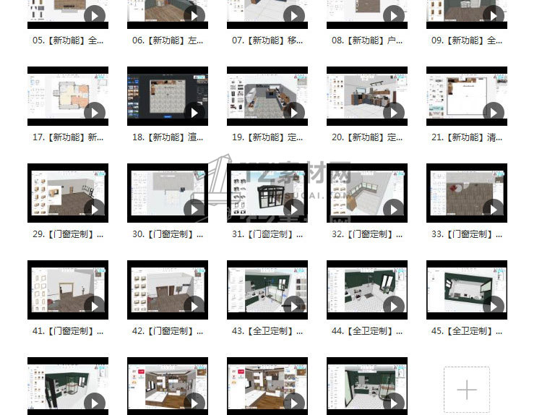Choose the title '42.【门窗定制】...'
542x415 pixels.
click(168, 331)
